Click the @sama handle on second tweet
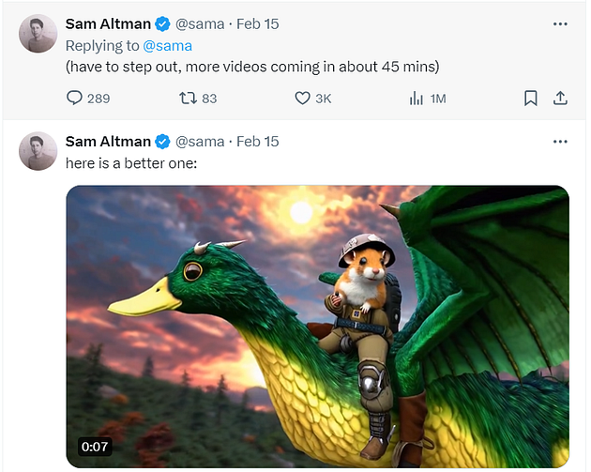This screenshot has width=591, height=472. click(200, 142)
